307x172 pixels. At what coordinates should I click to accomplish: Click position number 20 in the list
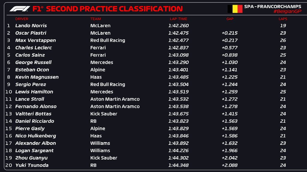[9, 165]
